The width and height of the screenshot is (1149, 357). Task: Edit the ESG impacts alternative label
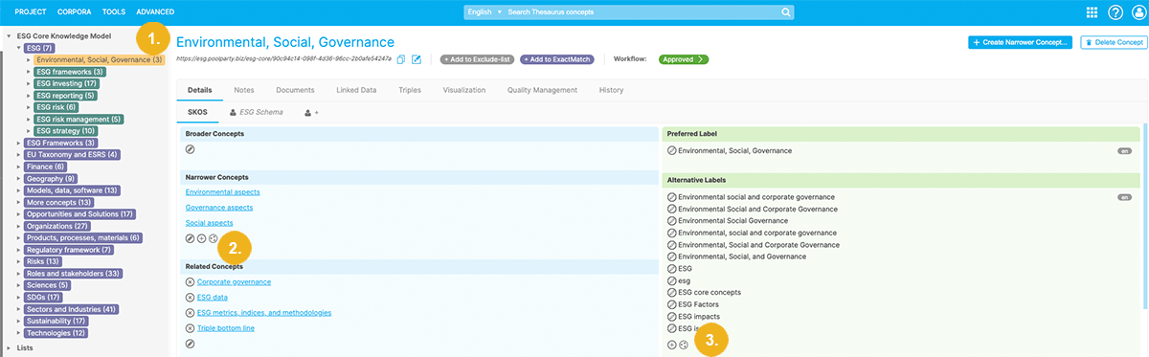(671, 316)
